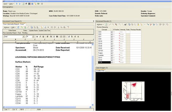Toggle underline formatting
The height and width of the screenshot is (112, 172).
(43, 37)
